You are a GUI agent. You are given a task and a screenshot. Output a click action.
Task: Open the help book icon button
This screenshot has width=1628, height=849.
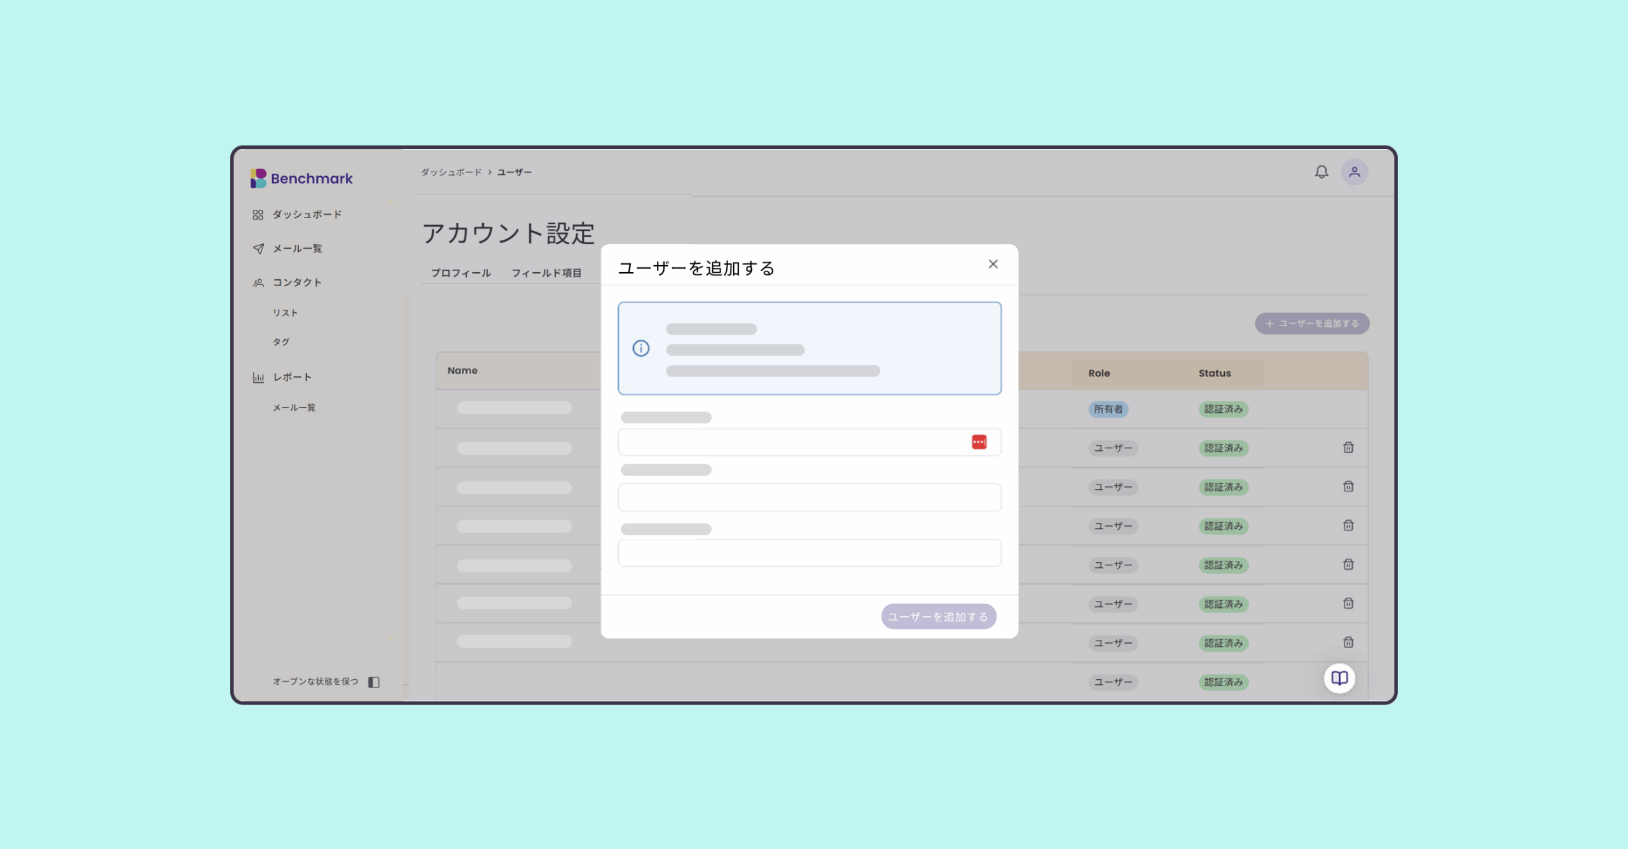pyautogui.click(x=1339, y=678)
